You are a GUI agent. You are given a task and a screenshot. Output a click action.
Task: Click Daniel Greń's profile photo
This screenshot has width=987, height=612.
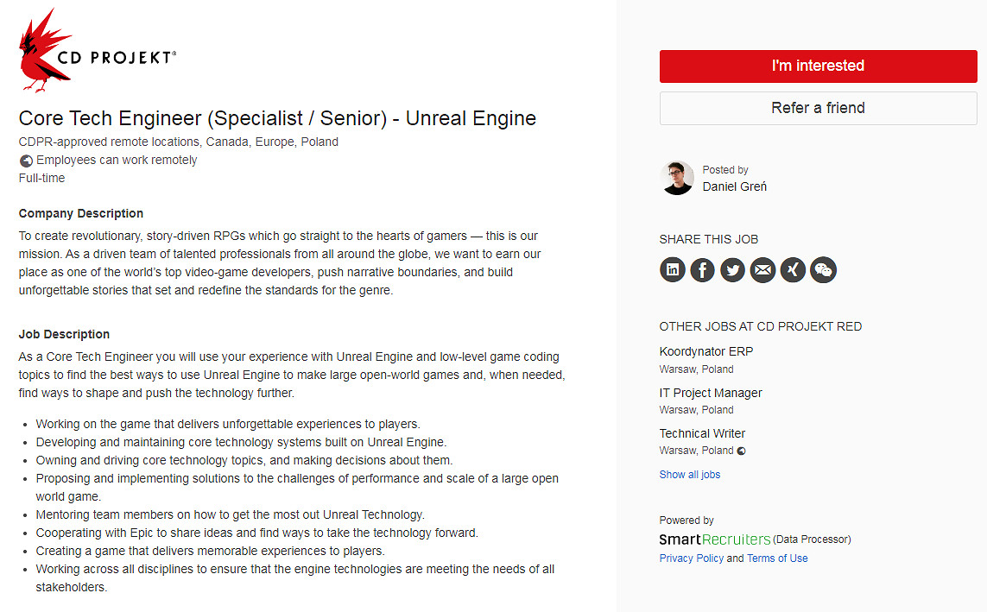[677, 178]
